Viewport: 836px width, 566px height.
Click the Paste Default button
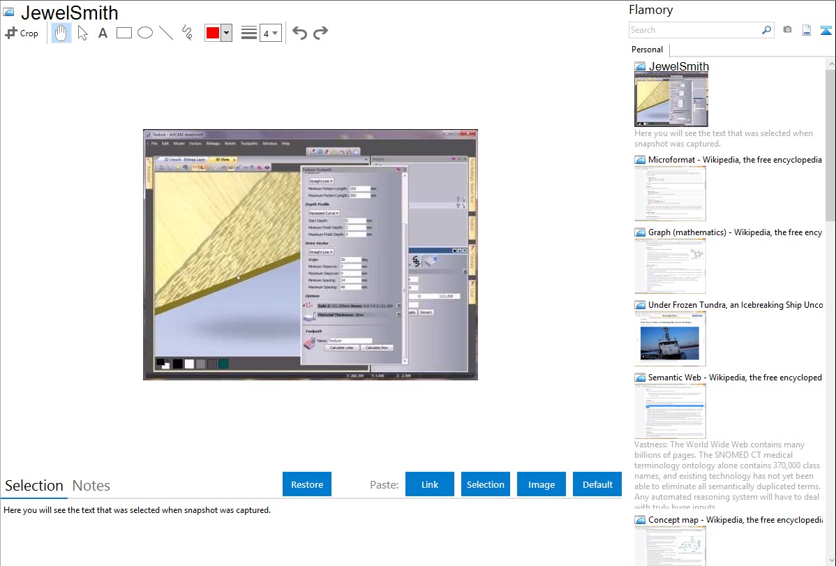(597, 484)
